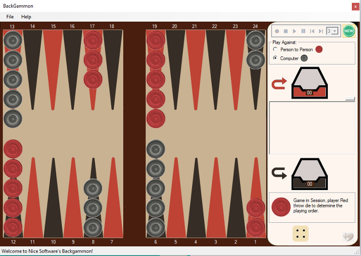Open the File menu
This screenshot has width=361, height=256.
10,17
